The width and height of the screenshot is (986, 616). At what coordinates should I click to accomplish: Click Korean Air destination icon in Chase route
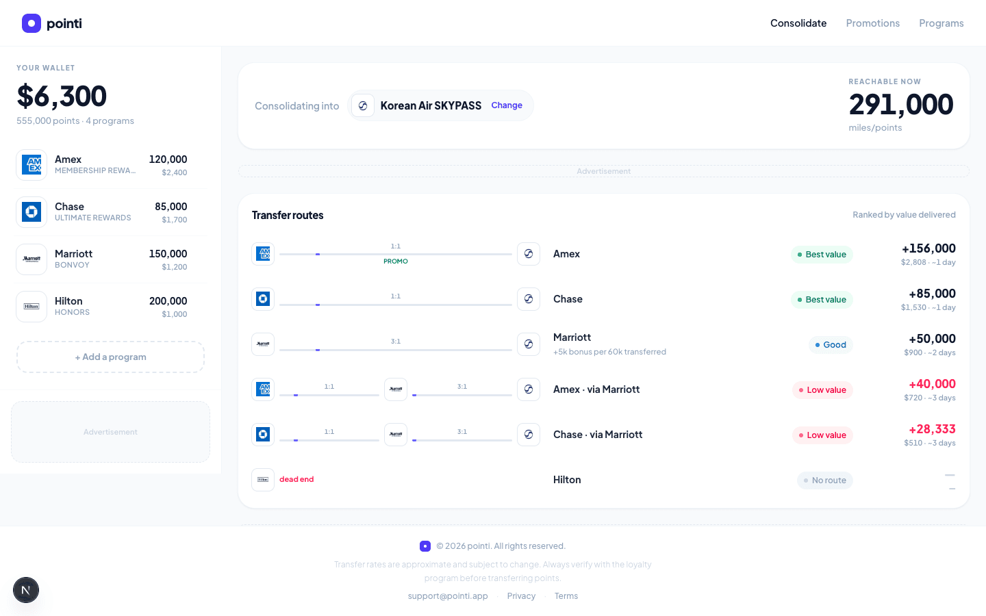(529, 299)
